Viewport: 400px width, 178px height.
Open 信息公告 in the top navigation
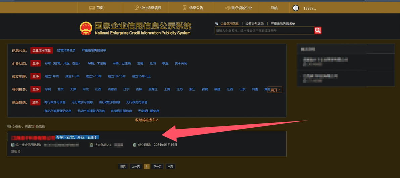click(196, 8)
